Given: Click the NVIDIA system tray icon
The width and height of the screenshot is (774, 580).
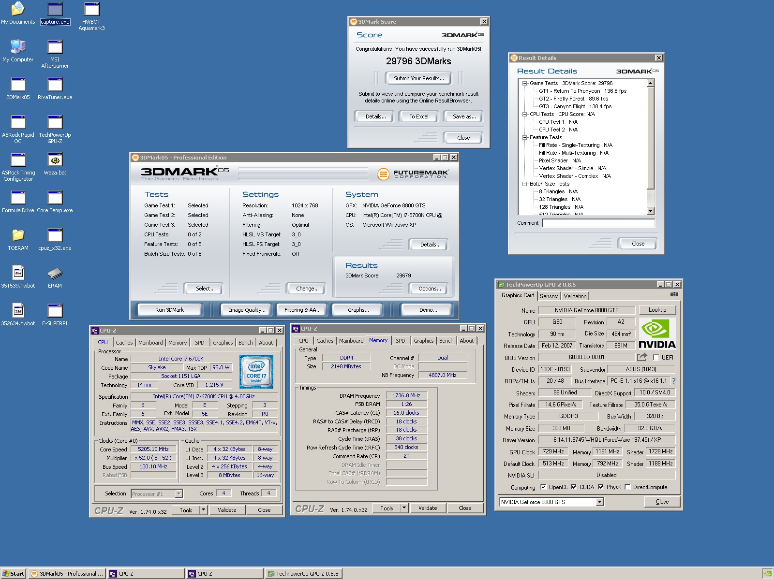Looking at the screenshot, I should [767, 574].
